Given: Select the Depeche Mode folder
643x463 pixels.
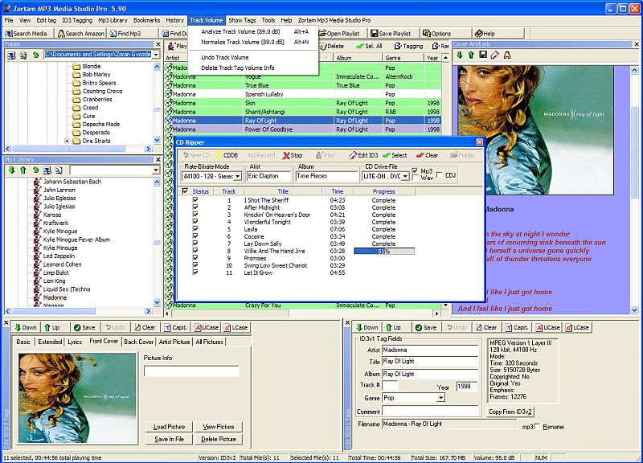Looking at the screenshot, I should (101, 125).
